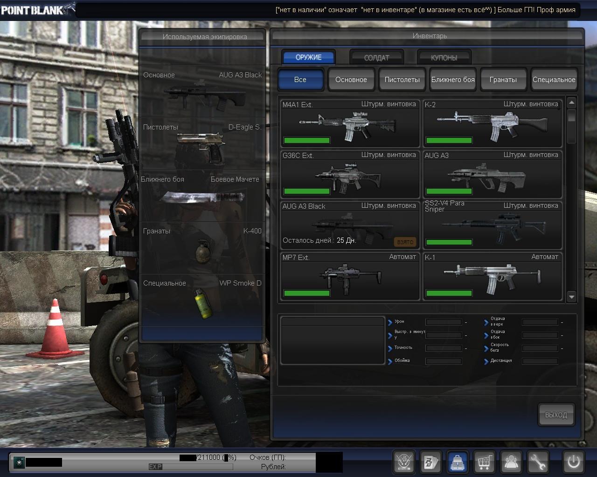Filter inventory by Гранаты
Image resolution: width=597 pixels, height=477 pixels.
503,79
